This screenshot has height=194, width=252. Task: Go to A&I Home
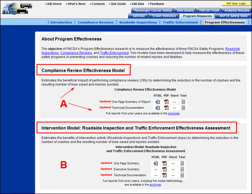(54, 4)
